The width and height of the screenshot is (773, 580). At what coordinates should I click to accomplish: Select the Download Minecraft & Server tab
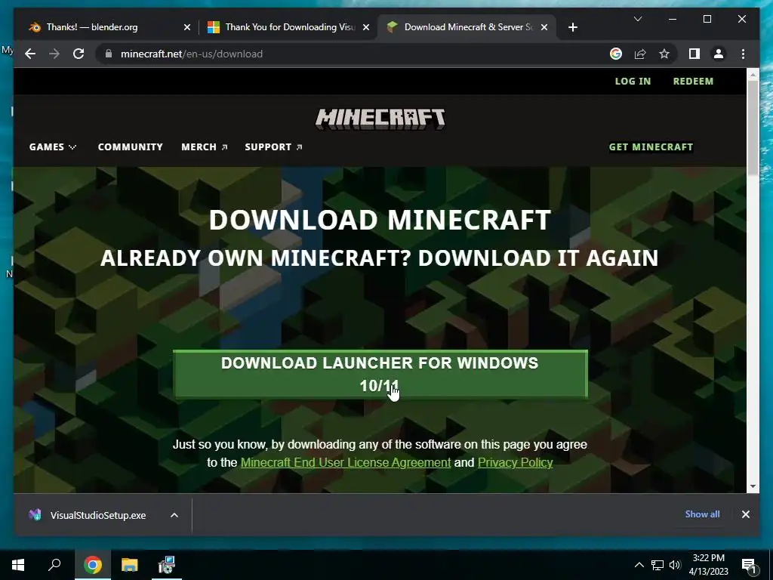[467, 27]
